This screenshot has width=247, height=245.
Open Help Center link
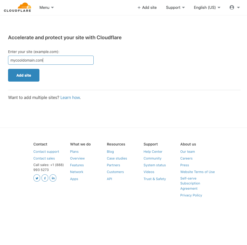[x=153, y=152]
